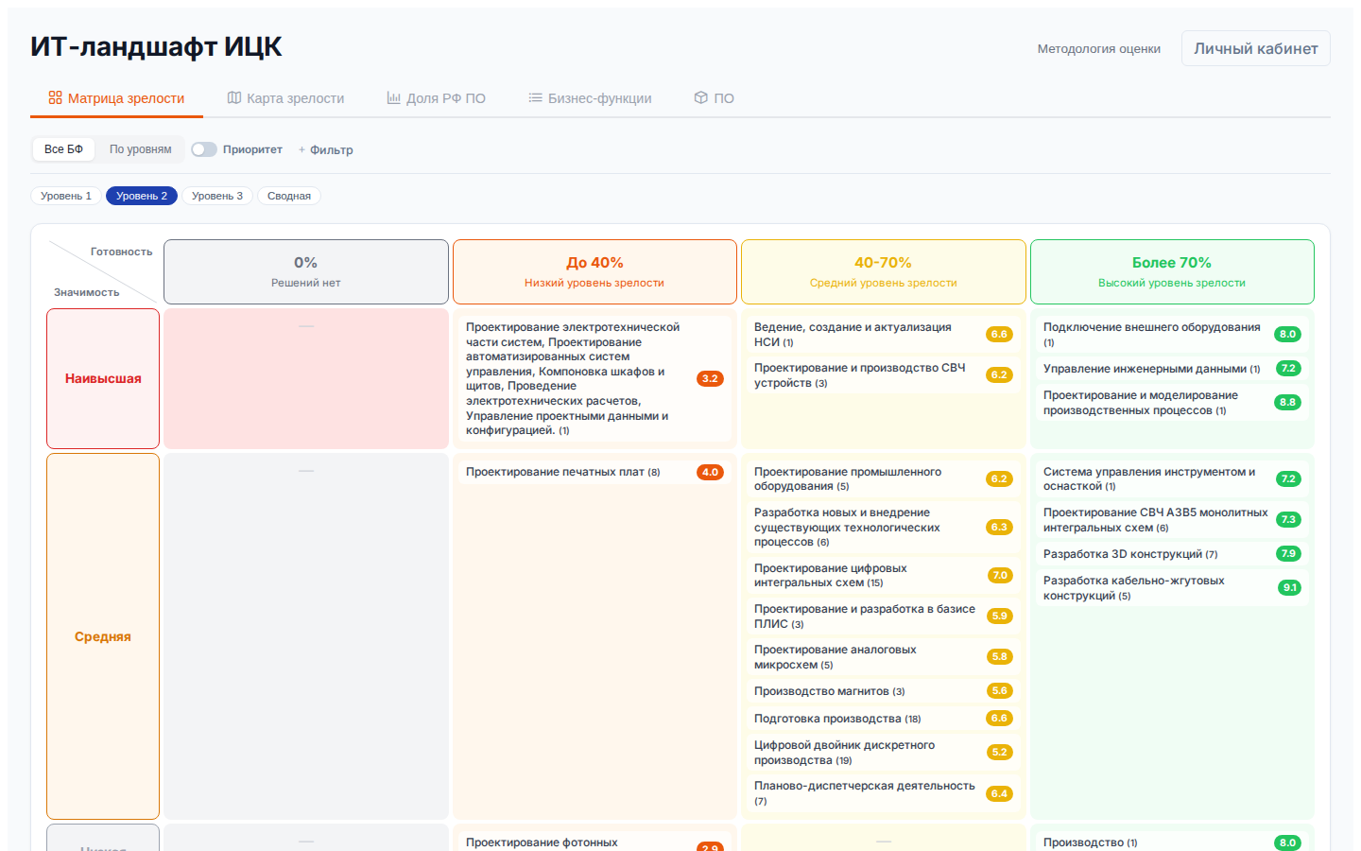The width and height of the screenshot is (1361, 851).
Task: Switch to the Сводная view
Action: click(288, 196)
